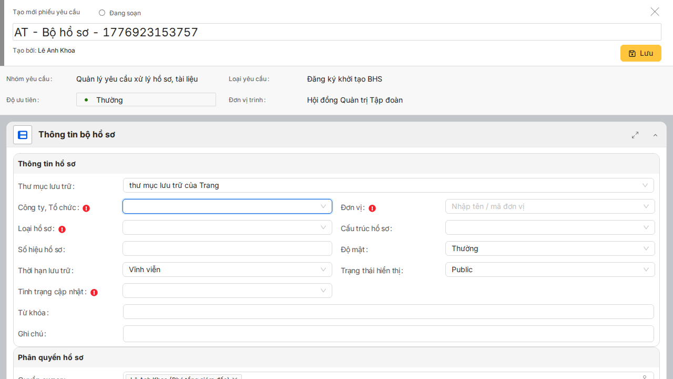Click the request title text field

(x=336, y=32)
